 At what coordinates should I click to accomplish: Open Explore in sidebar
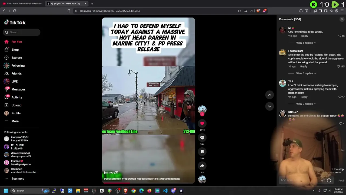[x=17, y=58]
